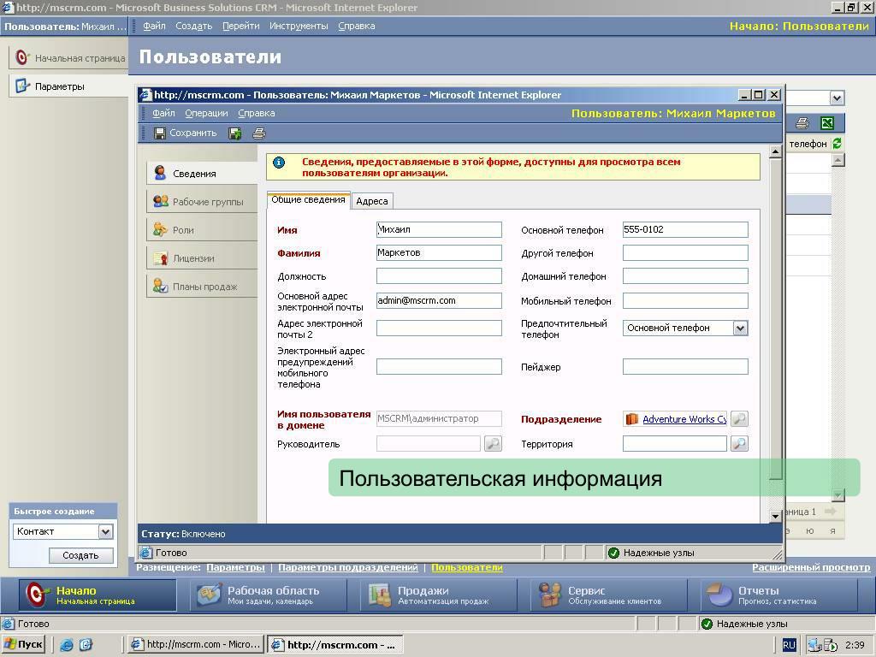Expand dropdown at top right of background window
Viewport: 876px width, 657px height.
pyautogui.click(x=837, y=98)
